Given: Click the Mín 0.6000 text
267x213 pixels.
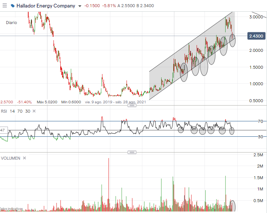Looking at the screenshot, I should (x=71, y=102).
